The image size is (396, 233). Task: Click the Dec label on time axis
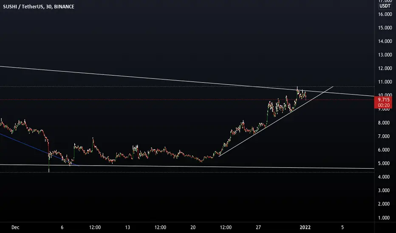15,227
